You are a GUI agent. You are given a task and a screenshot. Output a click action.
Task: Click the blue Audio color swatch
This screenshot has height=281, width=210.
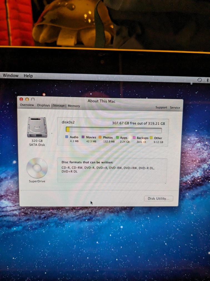tap(67, 137)
